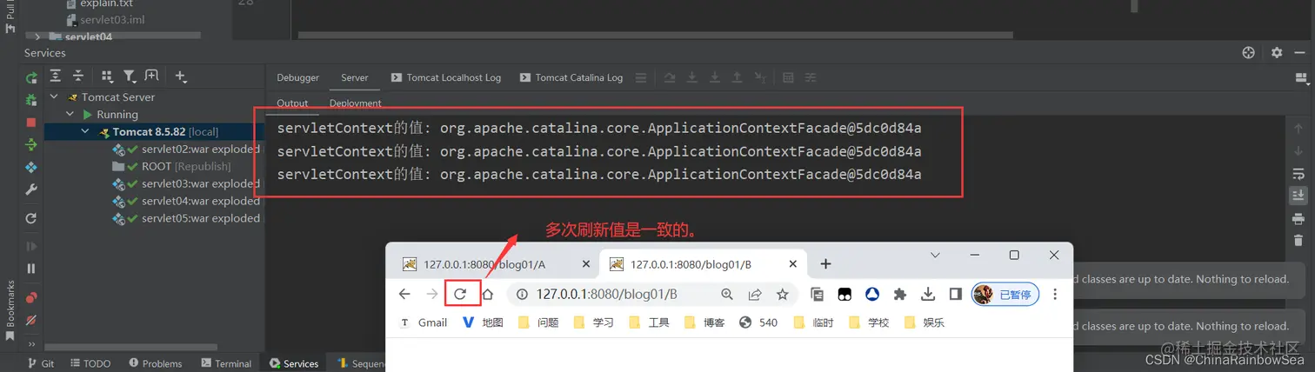Click Expand All icon in Services toolbar
This screenshot has height=372, width=1315.
[x=56, y=76]
